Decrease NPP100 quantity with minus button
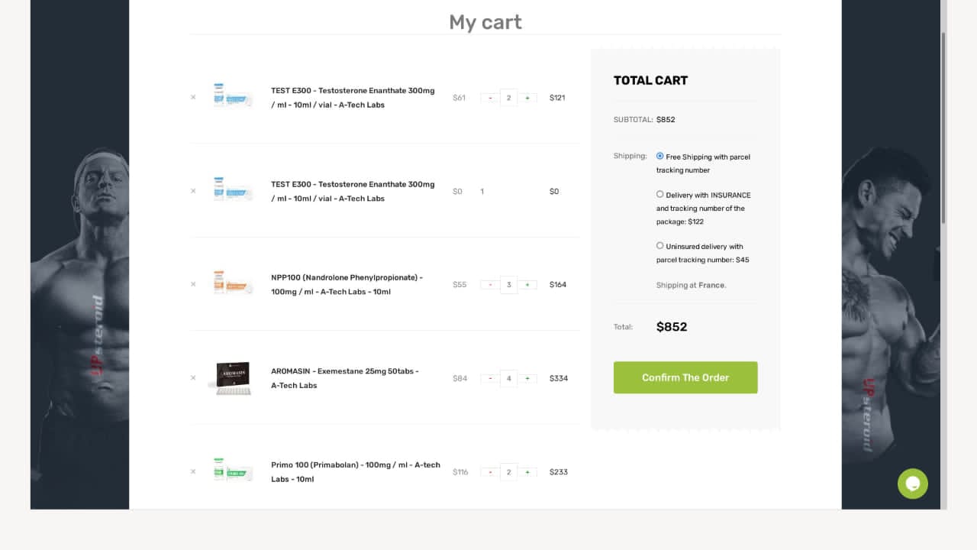This screenshot has height=550, width=977. pyautogui.click(x=490, y=285)
